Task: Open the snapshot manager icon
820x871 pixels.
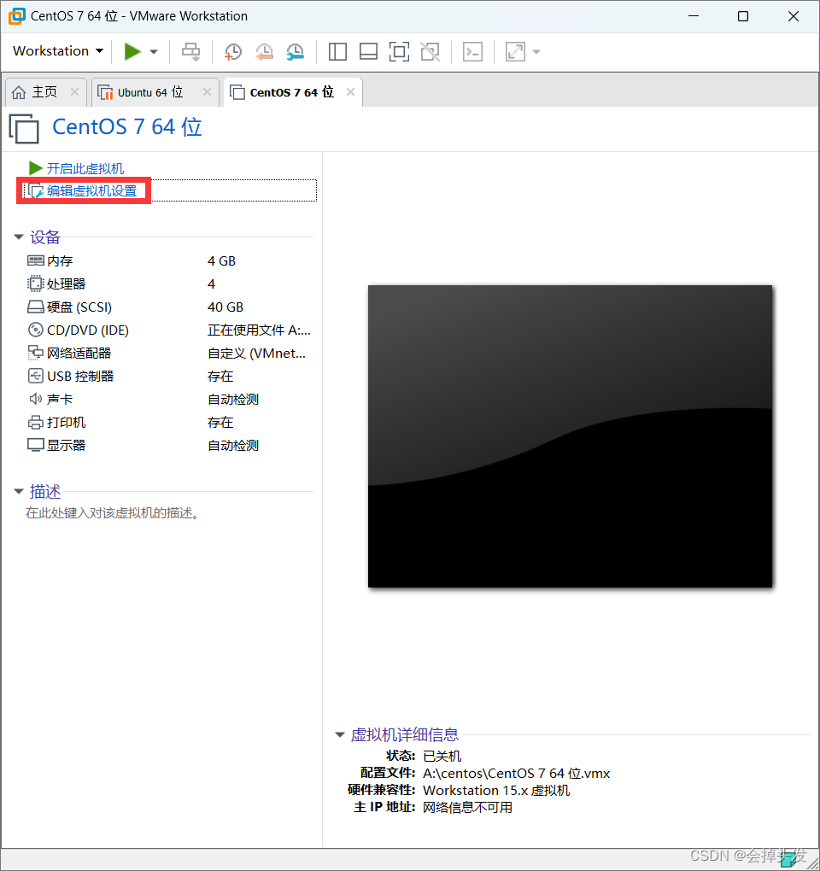Action: 295,51
